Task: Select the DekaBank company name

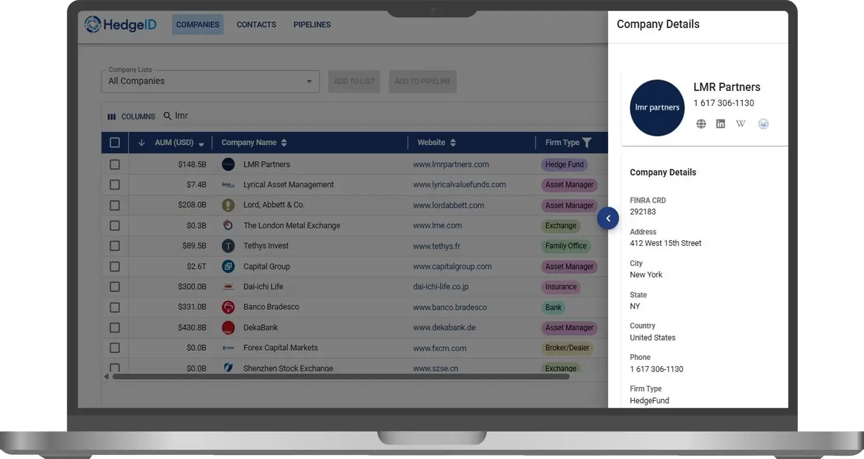Action: point(261,328)
